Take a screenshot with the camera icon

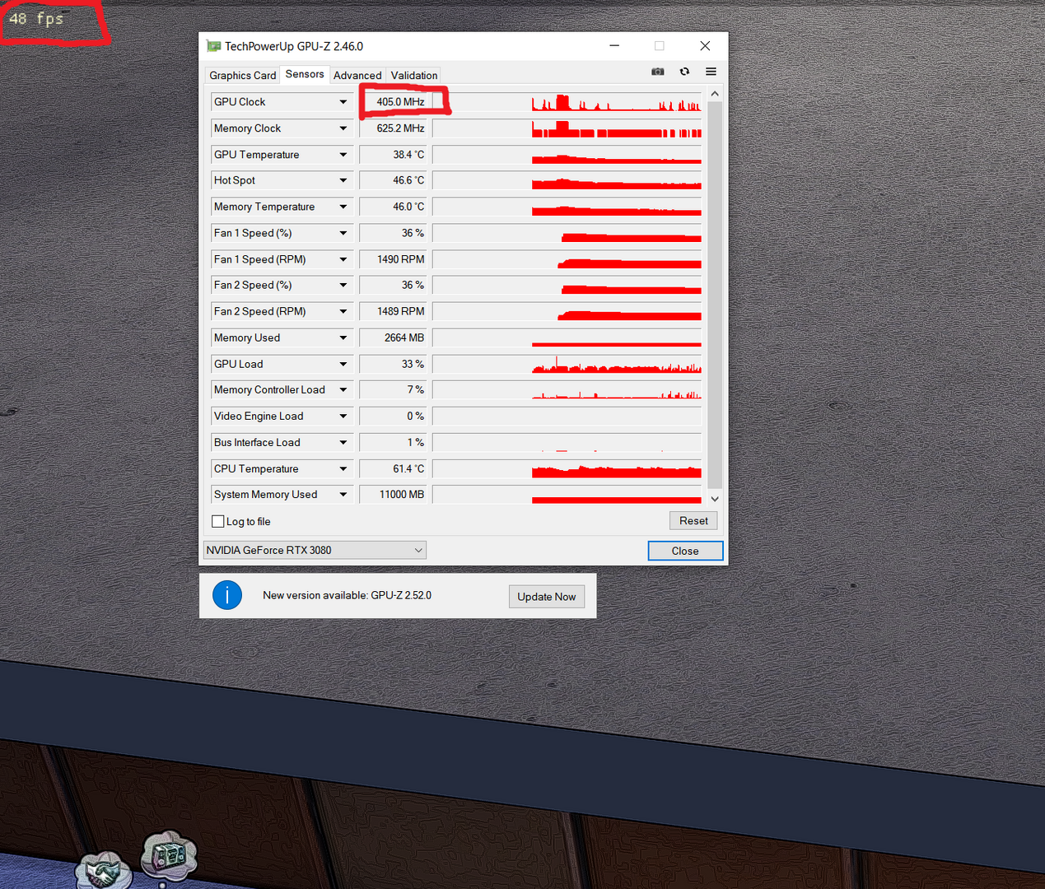point(657,72)
